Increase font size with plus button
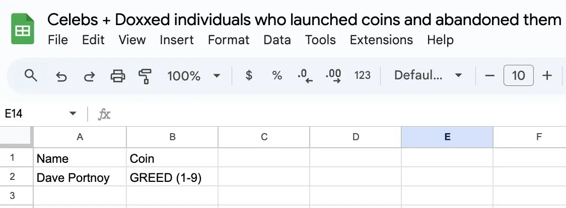Image resolution: width=566 pixels, height=208 pixels. click(x=547, y=75)
